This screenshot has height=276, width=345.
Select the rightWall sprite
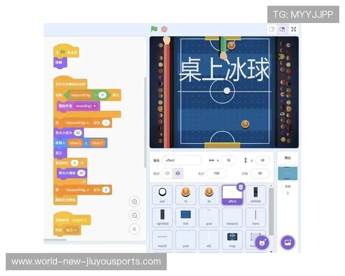coord(162,217)
